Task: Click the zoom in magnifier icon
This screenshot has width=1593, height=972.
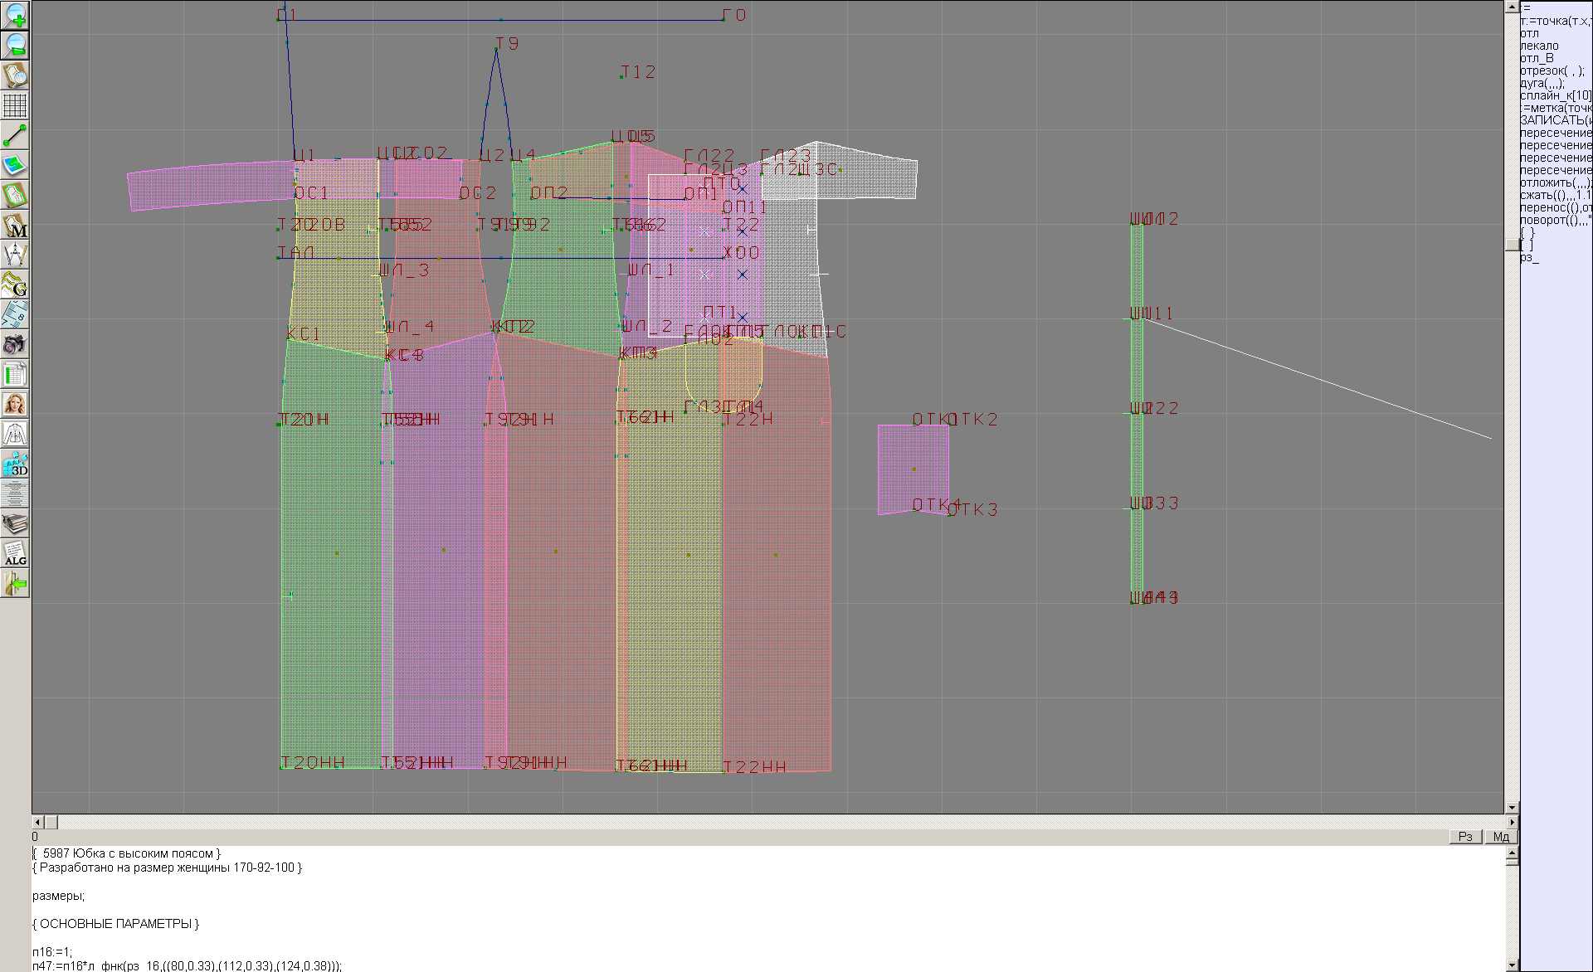Action: (15, 15)
